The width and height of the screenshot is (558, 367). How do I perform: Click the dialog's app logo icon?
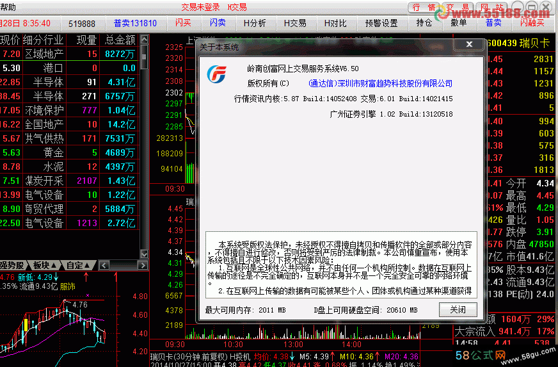point(217,74)
